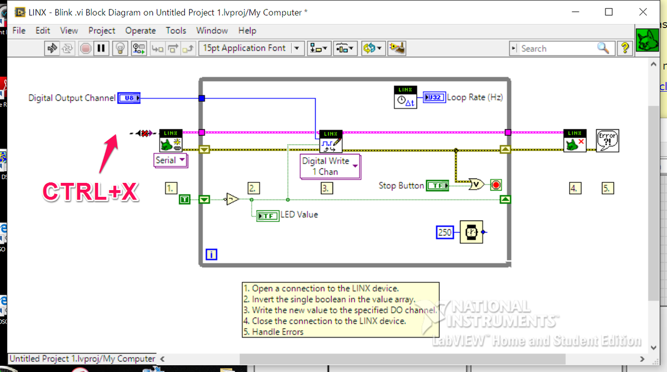
Task: Open the Digital Write 1 Chan selector
Action: click(x=330, y=167)
